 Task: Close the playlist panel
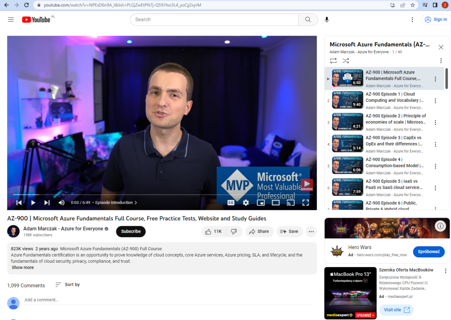pos(441,47)
